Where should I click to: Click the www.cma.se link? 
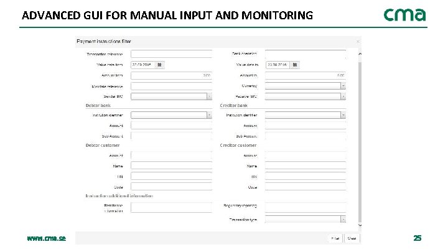(x=47, y=238)
